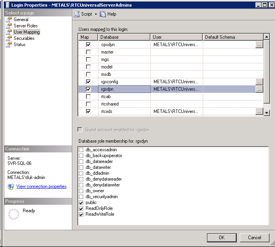This screenshot has width=275, height=247.
Task: Check the db_datareader role
Action: click(x=81, y=162)
